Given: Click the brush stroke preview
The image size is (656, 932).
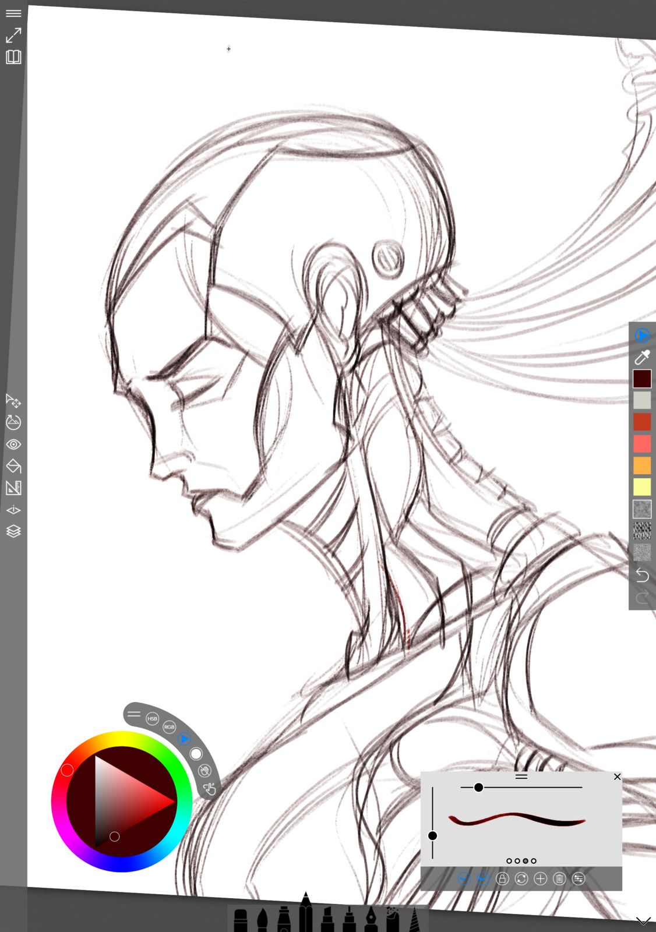Looking at the screenshot, I should (517, 820).
